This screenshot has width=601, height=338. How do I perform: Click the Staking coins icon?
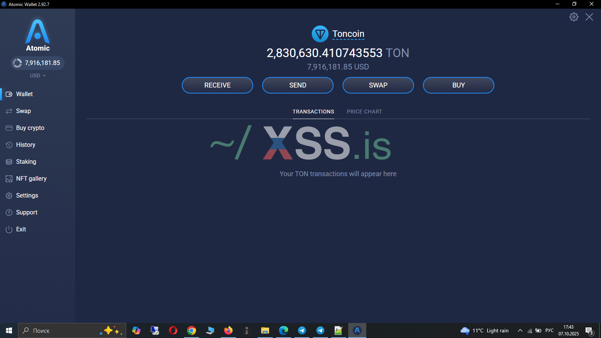click(9, 162)
